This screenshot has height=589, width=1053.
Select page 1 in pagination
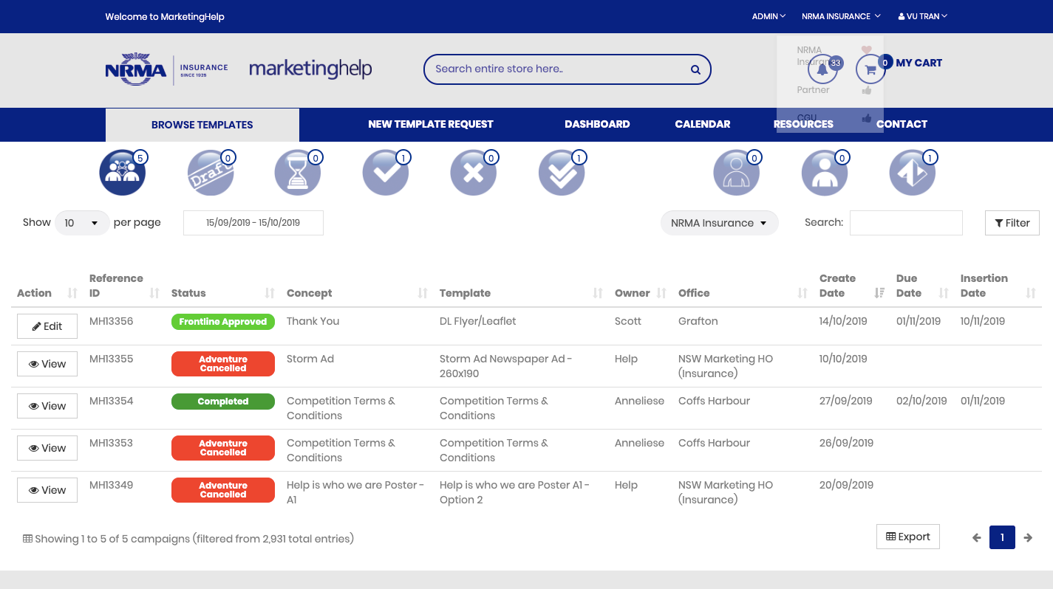(x=1002, y=537)
